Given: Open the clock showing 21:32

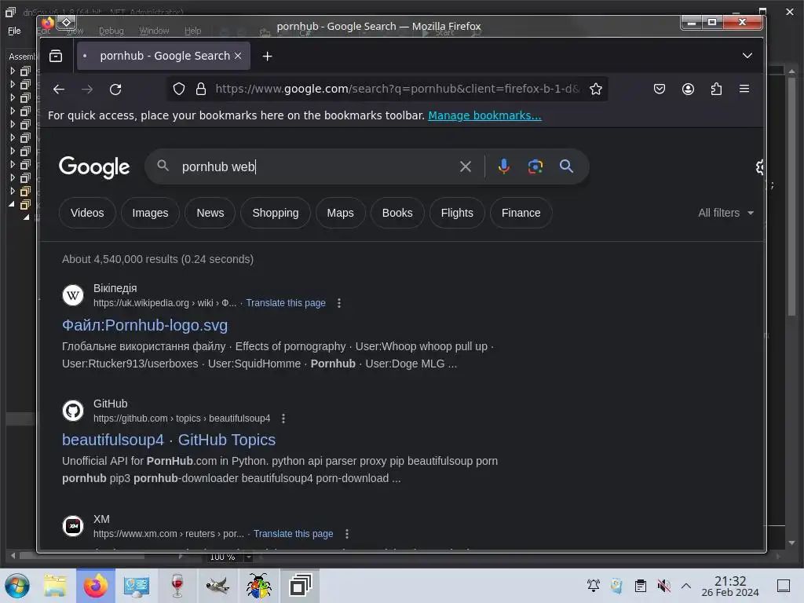Looking at the screenshot, I should [x=730, y=586].
